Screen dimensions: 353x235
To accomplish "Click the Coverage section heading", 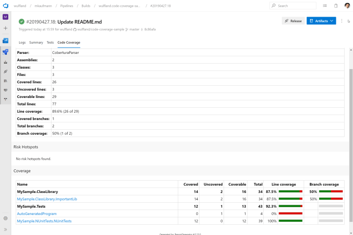I will (22, 171).
